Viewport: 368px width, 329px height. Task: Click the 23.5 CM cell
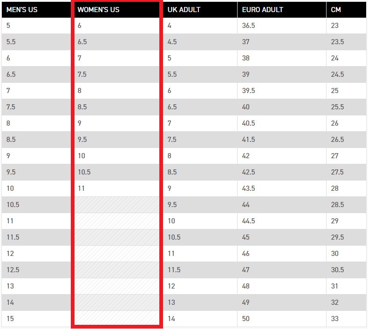346,42
